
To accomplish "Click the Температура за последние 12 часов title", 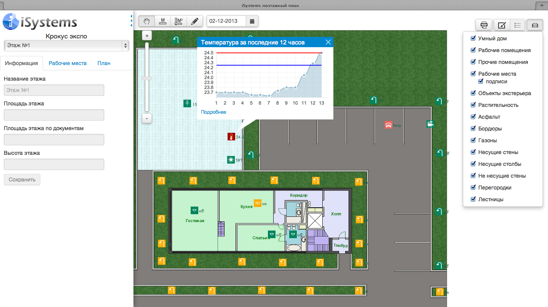I will (253, 42).
